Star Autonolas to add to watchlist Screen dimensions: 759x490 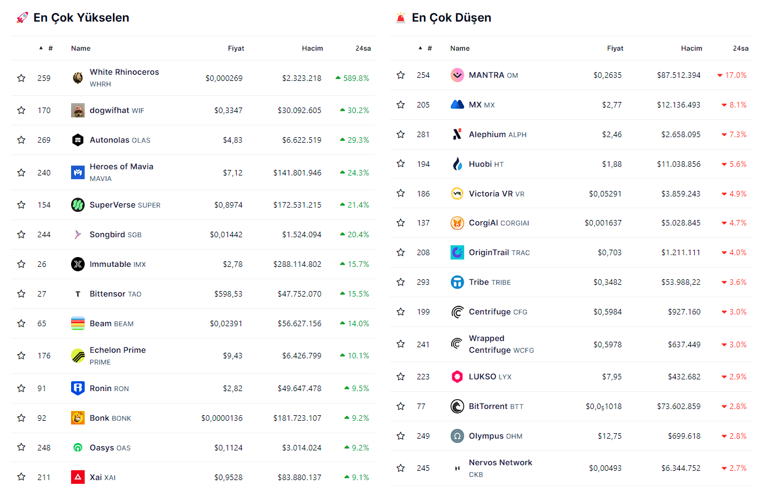[22, 140]
